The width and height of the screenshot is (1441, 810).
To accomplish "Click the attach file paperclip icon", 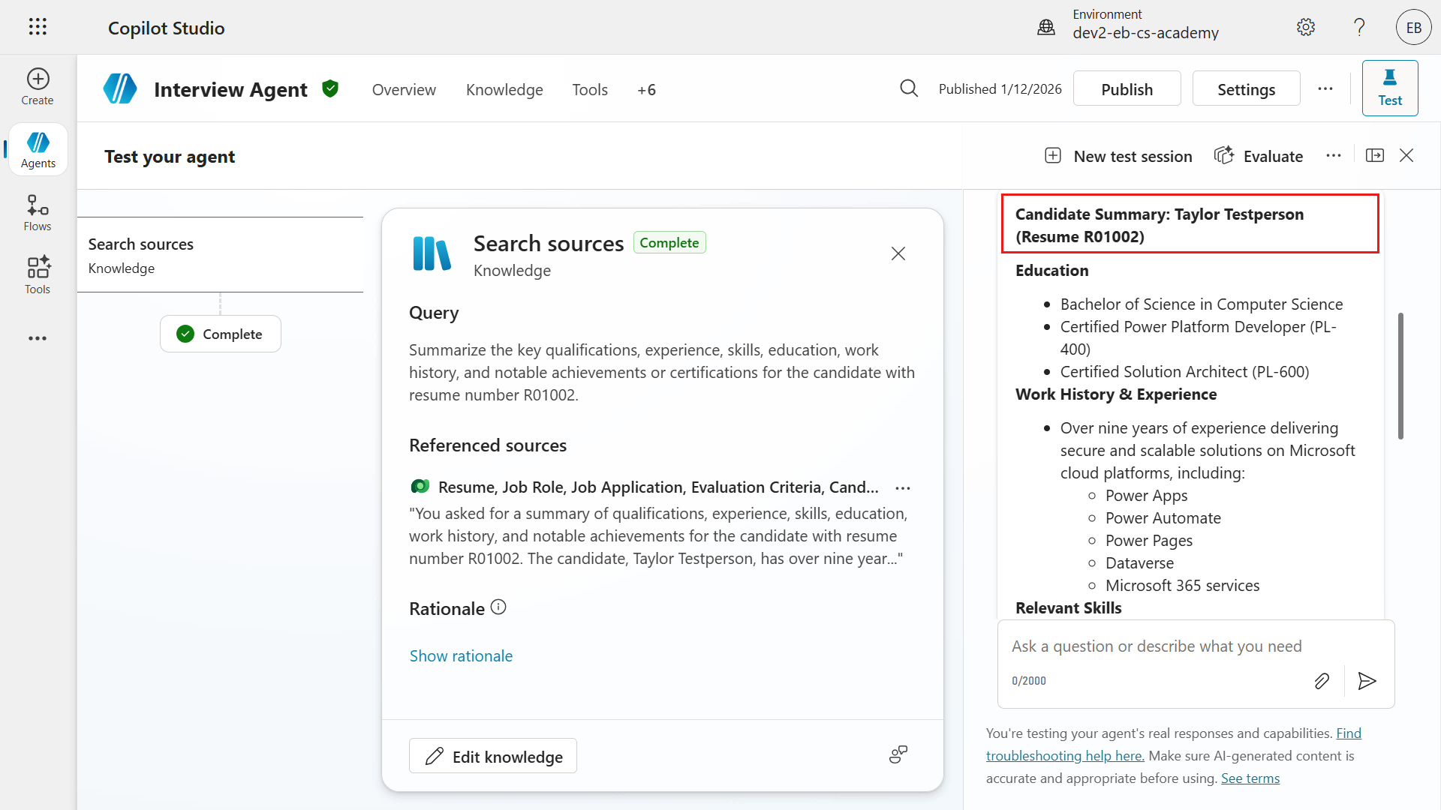I will click(1322, 681).
